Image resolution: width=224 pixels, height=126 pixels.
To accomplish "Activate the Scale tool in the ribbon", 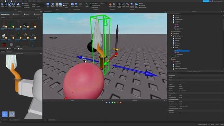I will (10, 5).
